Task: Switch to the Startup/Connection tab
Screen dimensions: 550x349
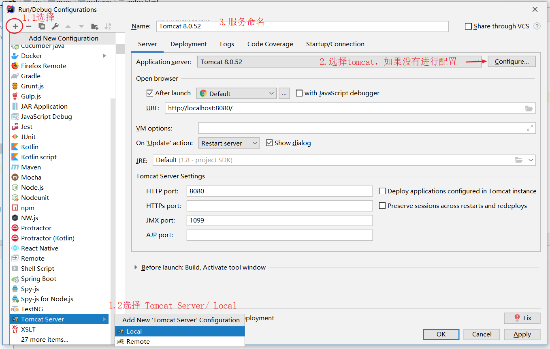Action: (x=335, y=44)
